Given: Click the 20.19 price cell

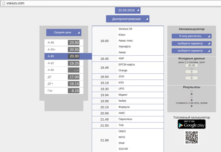Looking at the screenshot, I should [x=105, y=107].
